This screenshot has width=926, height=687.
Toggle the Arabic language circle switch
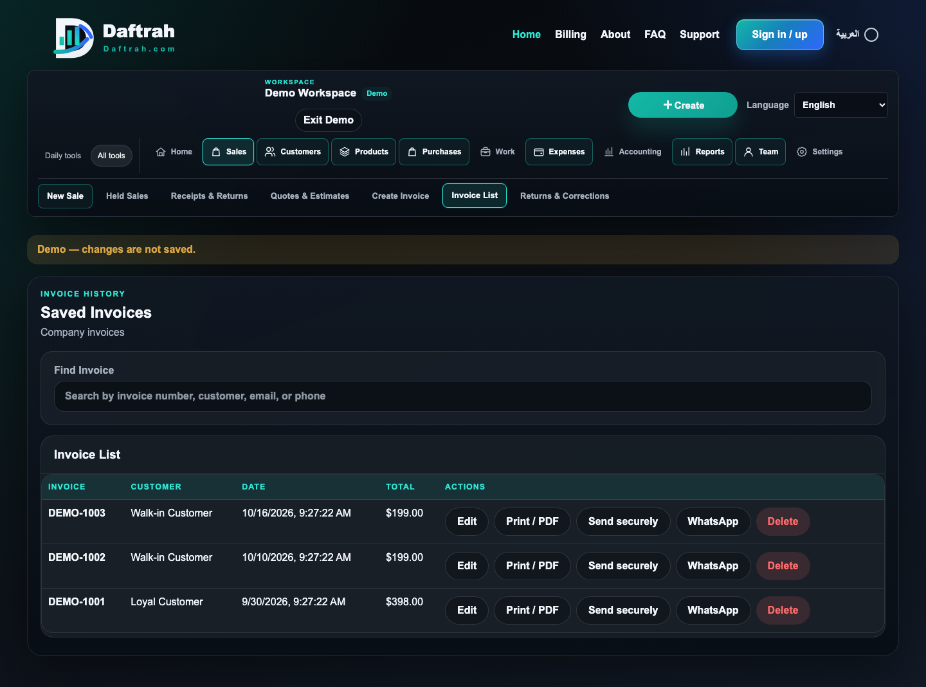point(871,35)
